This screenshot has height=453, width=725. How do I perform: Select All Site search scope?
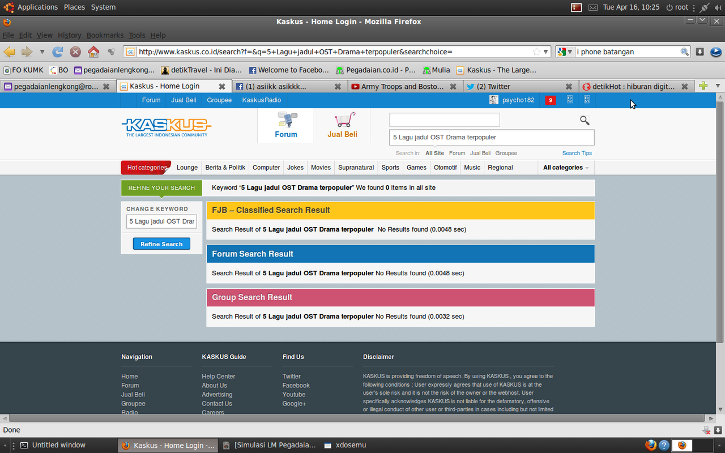point(435,153)
